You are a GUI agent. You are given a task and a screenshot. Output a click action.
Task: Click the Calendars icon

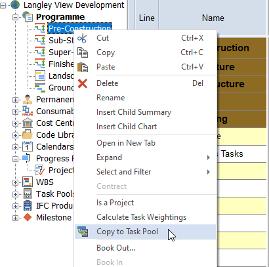pos(28,147)
